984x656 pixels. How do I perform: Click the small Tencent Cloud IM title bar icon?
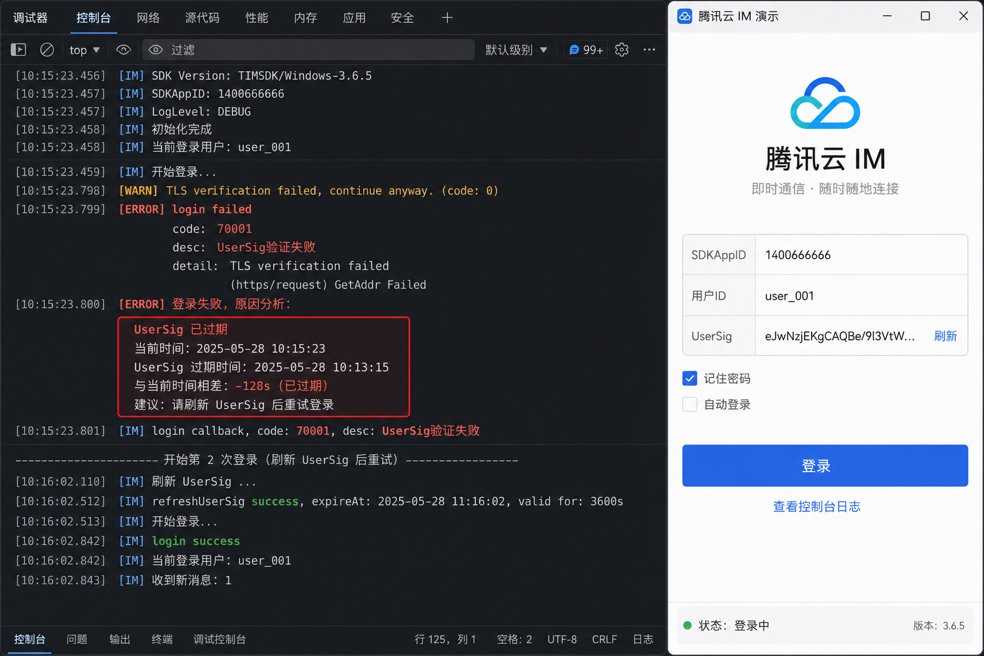pyautogui.click(x=685, y=16)
